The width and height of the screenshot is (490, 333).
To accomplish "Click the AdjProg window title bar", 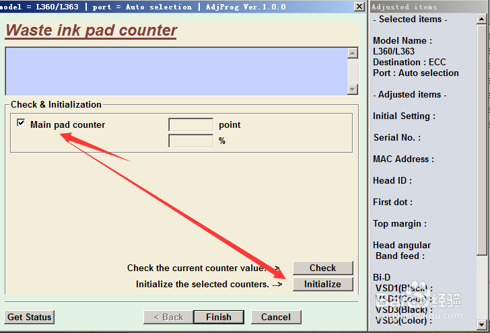I will pos(176,7).
